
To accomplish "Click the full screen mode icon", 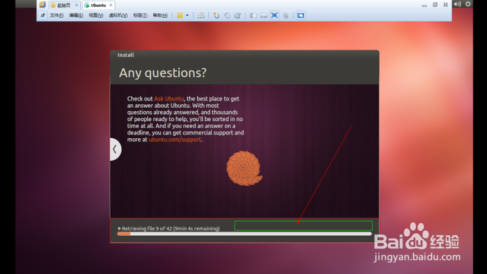I will pos(275,15).
